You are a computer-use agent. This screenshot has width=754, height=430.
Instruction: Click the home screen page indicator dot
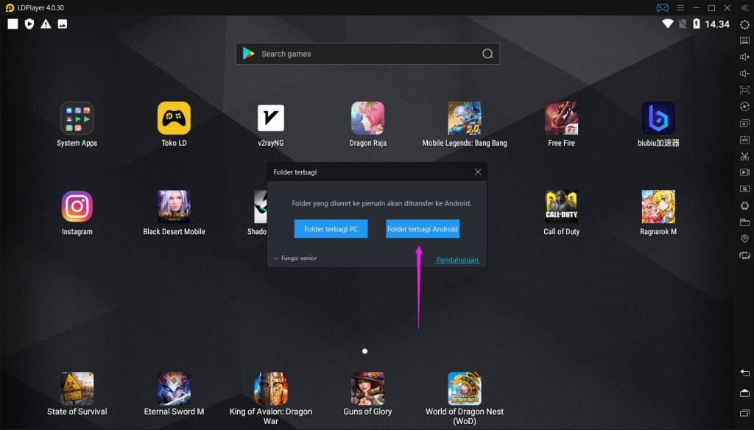coord(365,351)
